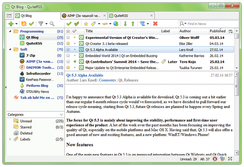This screenshot has width=244, height=167.
Task: Sort news by Author column header
Action: pos(193,31)
